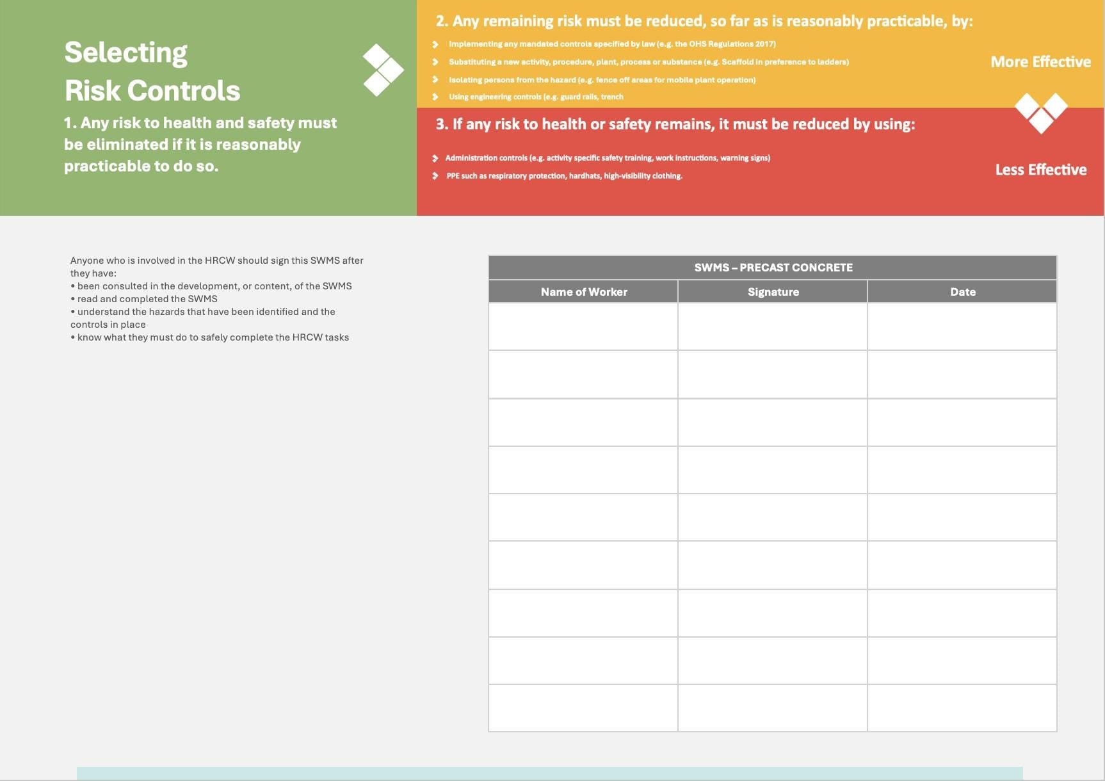
Task: Click text 'Administration controls' line
Action: 608,158
